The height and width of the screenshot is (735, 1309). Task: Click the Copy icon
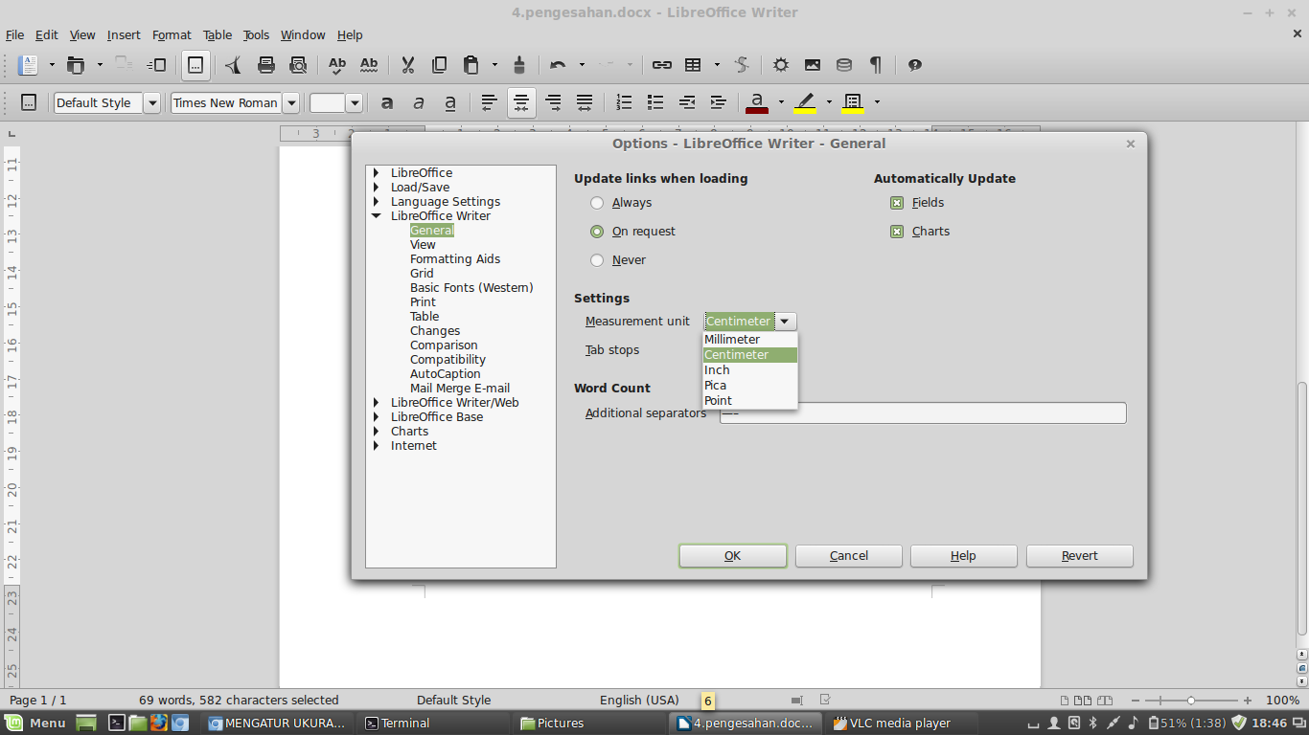click(x=439, y=65)
